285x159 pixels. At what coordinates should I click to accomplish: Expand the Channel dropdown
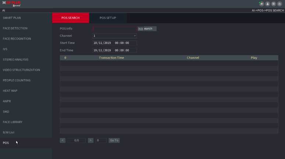(x=115, y=36)
